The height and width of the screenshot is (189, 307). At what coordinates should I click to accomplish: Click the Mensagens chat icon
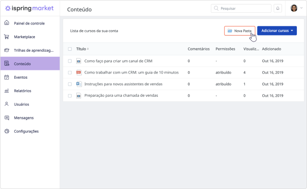pos(7,118)
